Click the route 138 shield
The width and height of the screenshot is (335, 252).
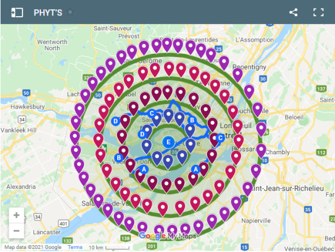click(125, 238)
